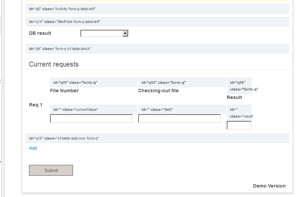The height and width of the screenshot is (197, 298).
Task: Click the Checking-out file input field
Action: point(179,119)
